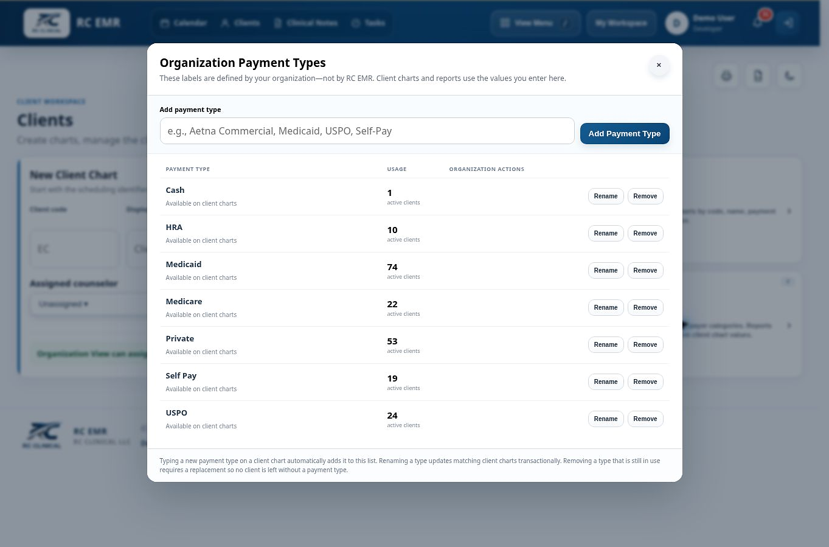Click the print icon behind the dialog
829x547 pixels.
coord(726,76)
